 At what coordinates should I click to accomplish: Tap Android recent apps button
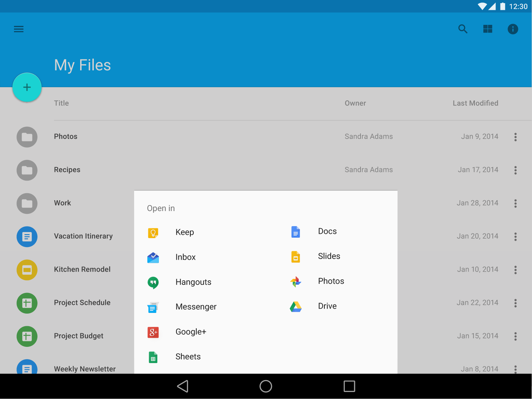349,386
